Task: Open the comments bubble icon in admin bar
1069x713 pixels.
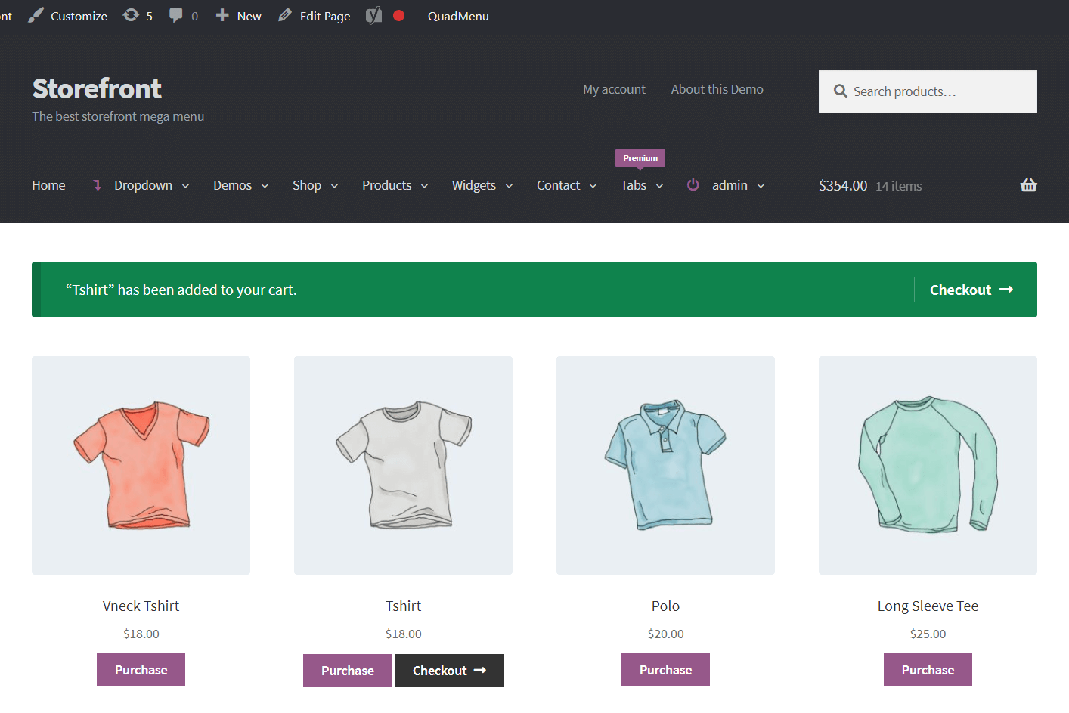Action: pos(176,16)
